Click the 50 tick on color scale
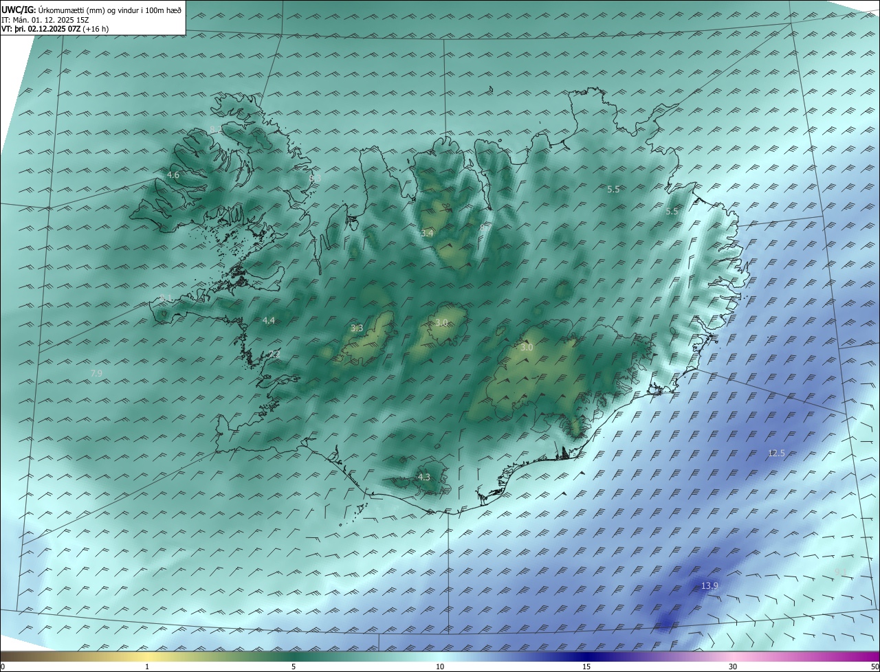The image size is (880, 672). point(874,667)
